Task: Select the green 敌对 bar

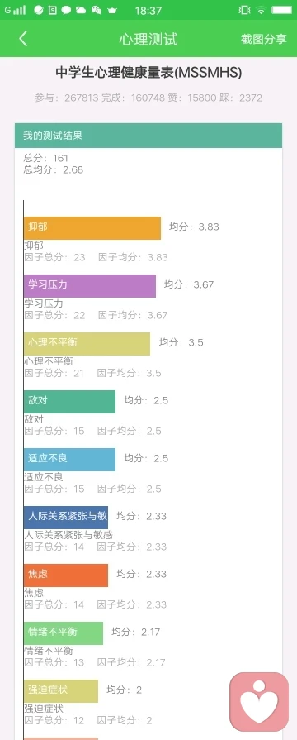Action: click(x=69, y=402)
